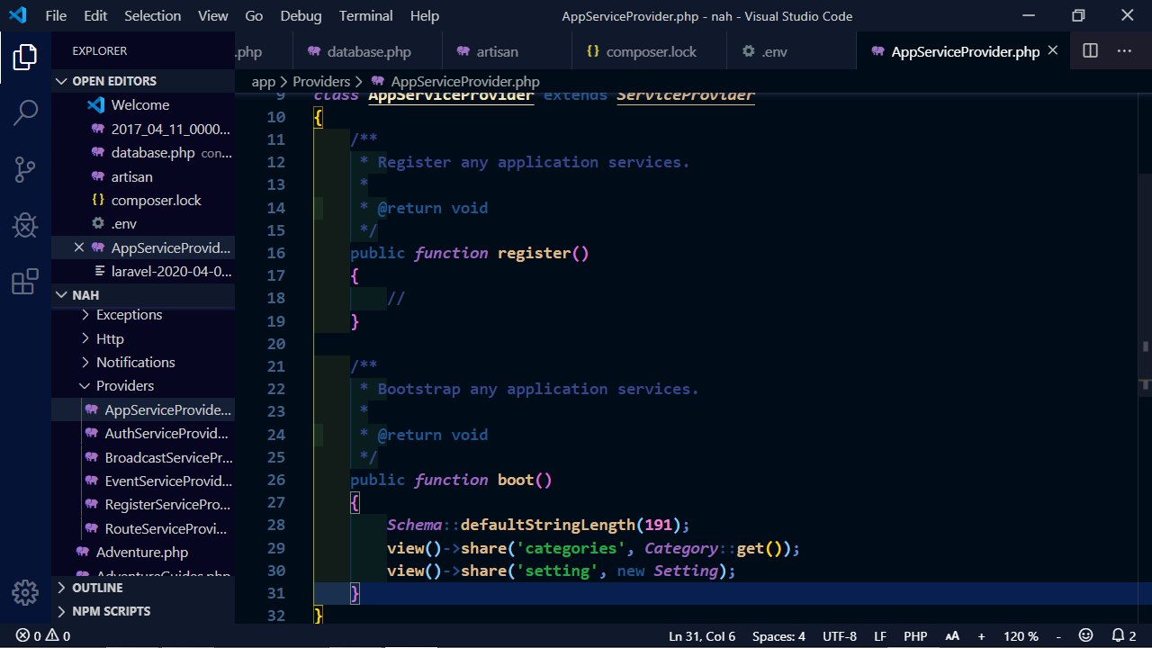Open composer.lock in Open Editors
This screenshot has width=1152, height=648.
point(143,200)
